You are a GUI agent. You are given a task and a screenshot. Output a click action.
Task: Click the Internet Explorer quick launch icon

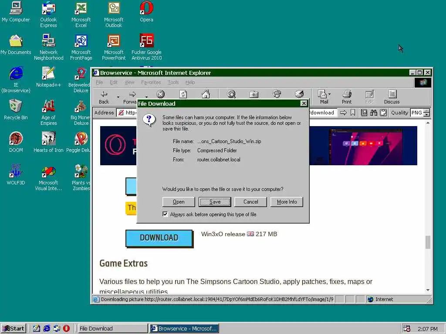coord(47,328)
